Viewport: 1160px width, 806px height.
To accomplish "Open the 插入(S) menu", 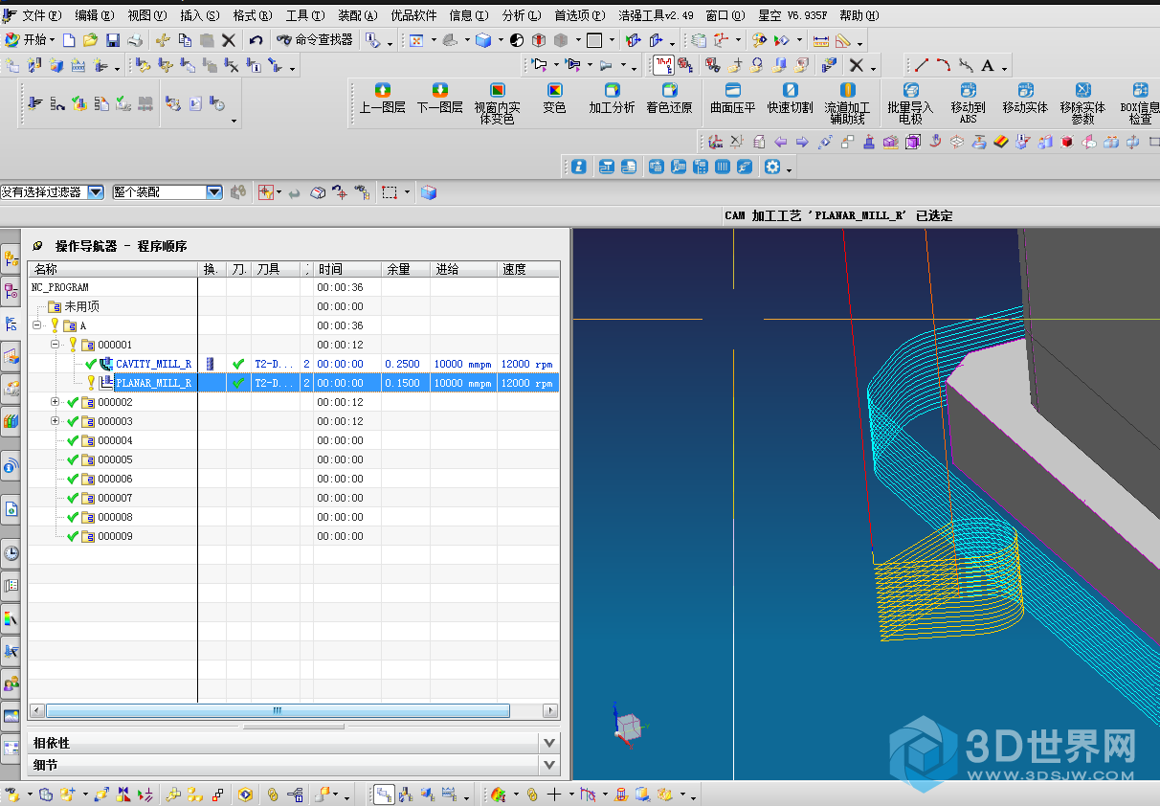I will (199, 15).
